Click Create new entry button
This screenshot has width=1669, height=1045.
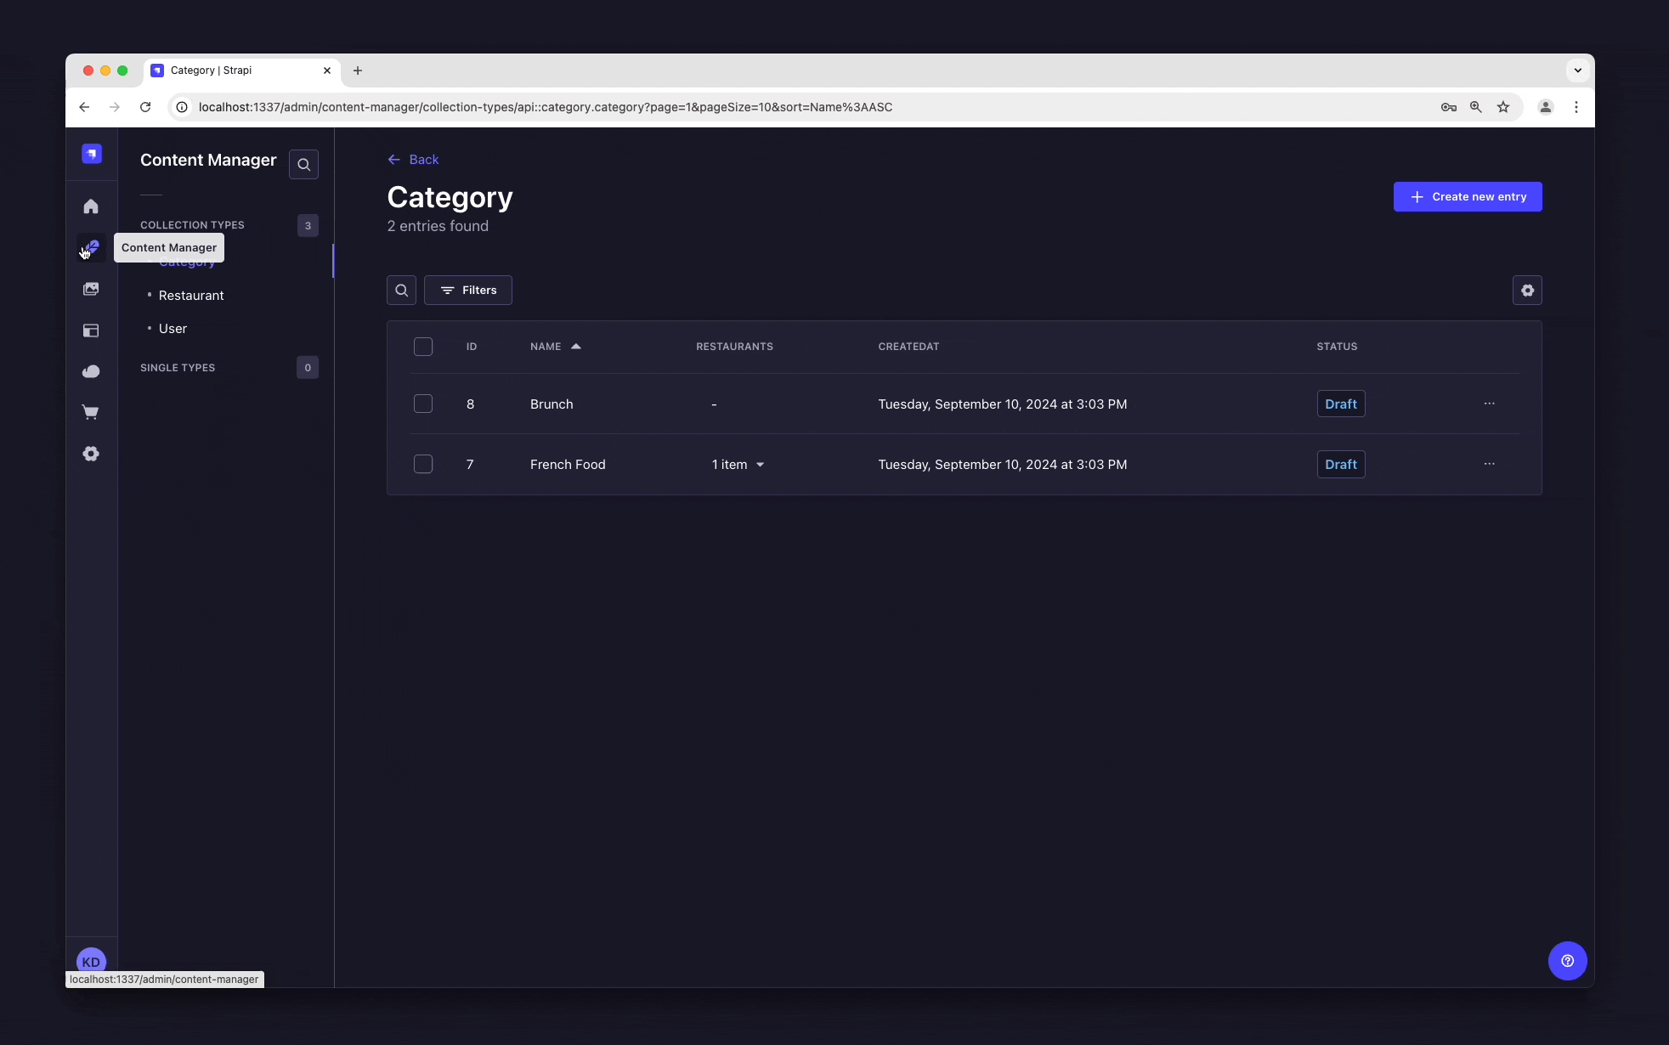point(1468,196)
